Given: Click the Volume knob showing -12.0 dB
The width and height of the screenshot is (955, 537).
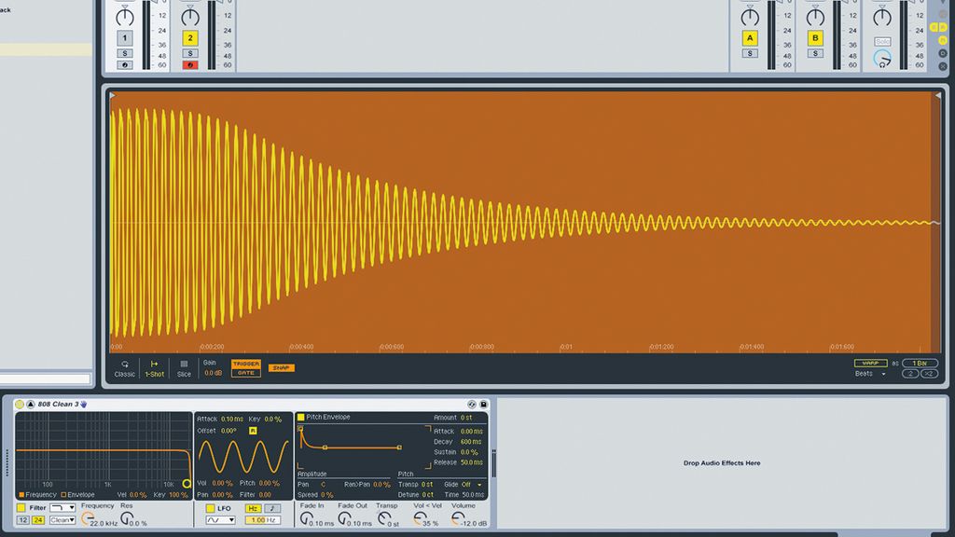Looking at the screenshot, I should click(456, 515).
